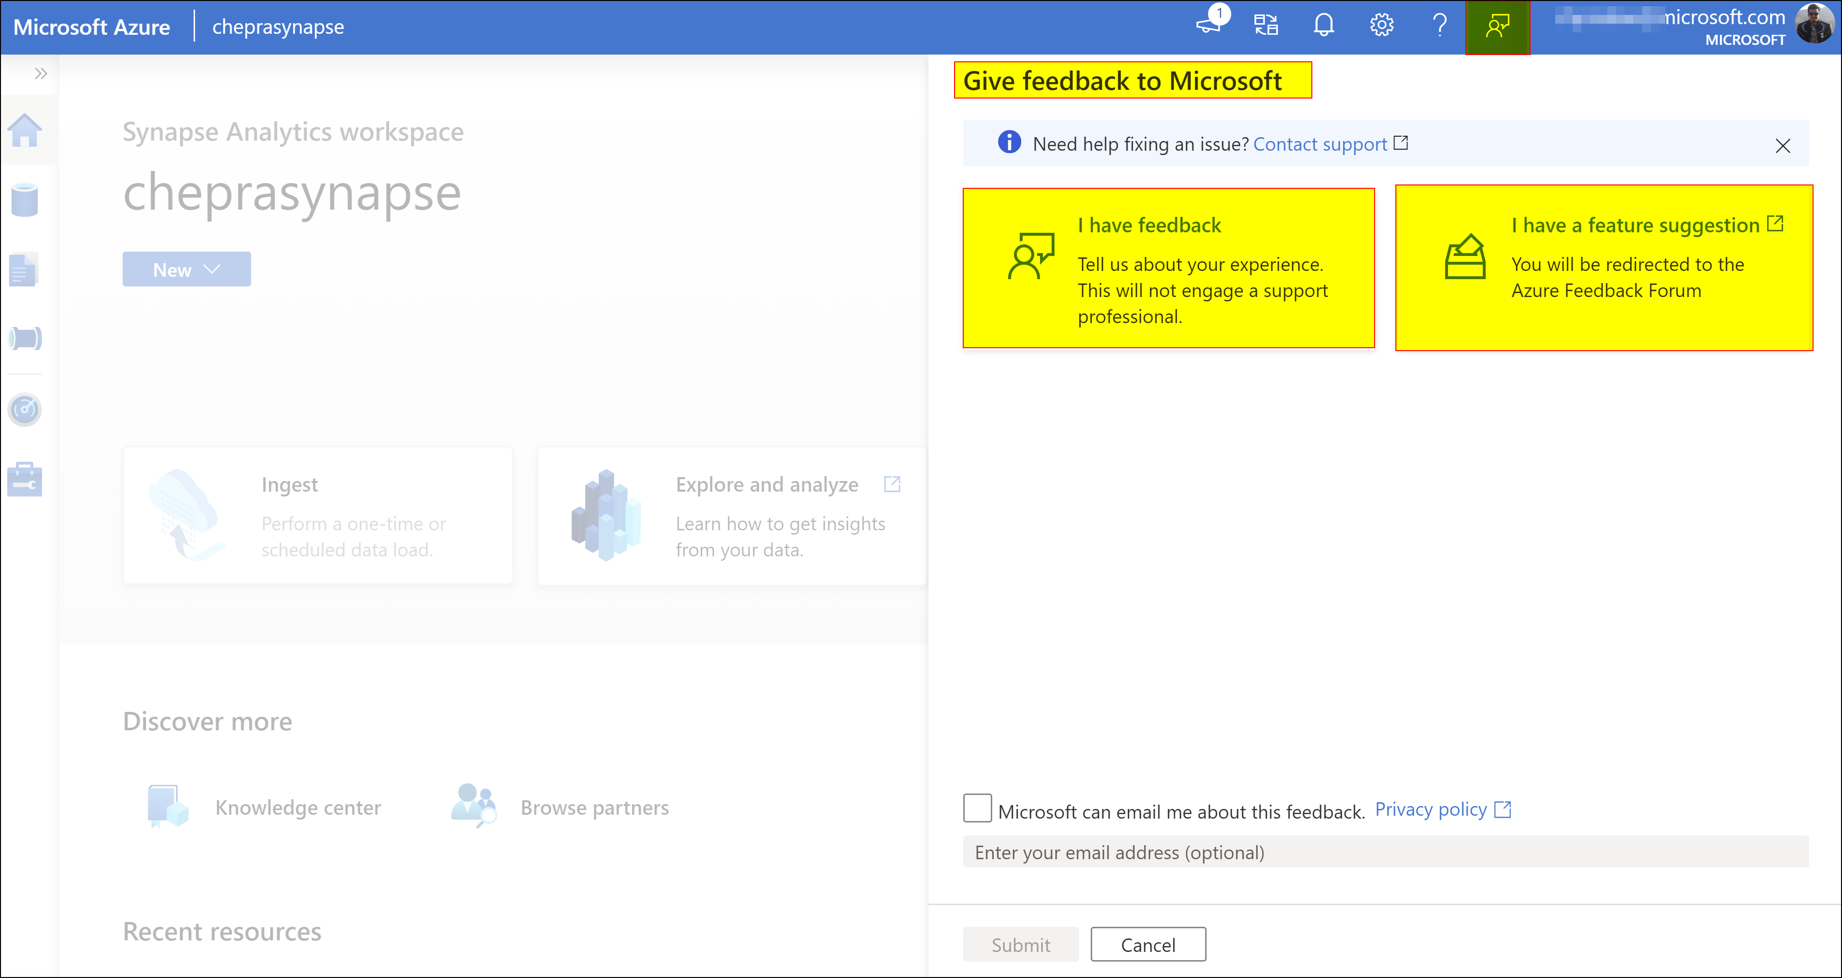Image resolution: width=1842 pixels, height=978 pixels.
Task: Click the external link icon on Explore card
Action: tap(892, 484)
